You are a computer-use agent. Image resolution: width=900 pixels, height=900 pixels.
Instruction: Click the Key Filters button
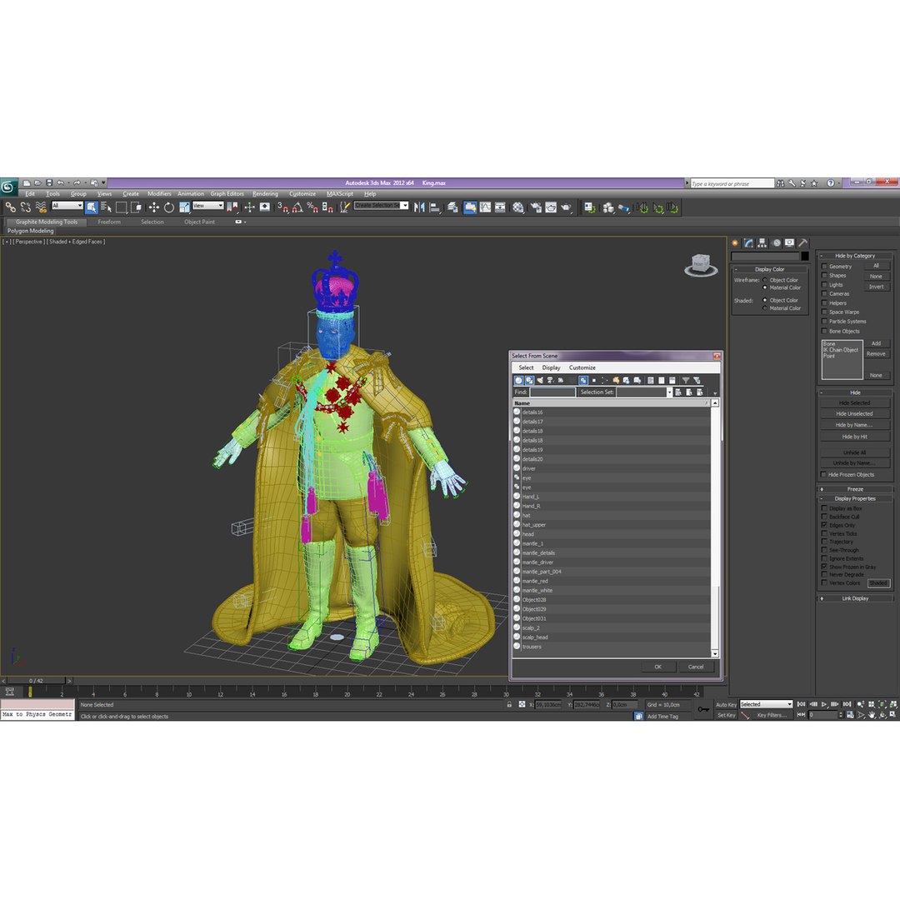click(x=772, y=715)
